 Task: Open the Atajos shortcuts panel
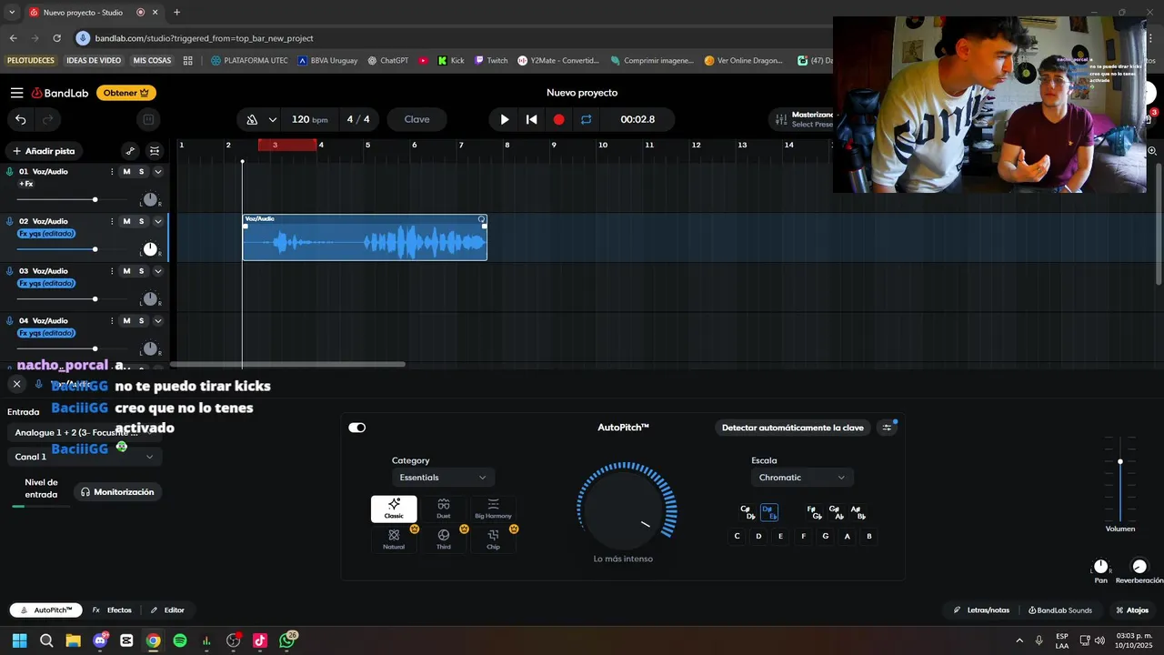click(1132, 610)
